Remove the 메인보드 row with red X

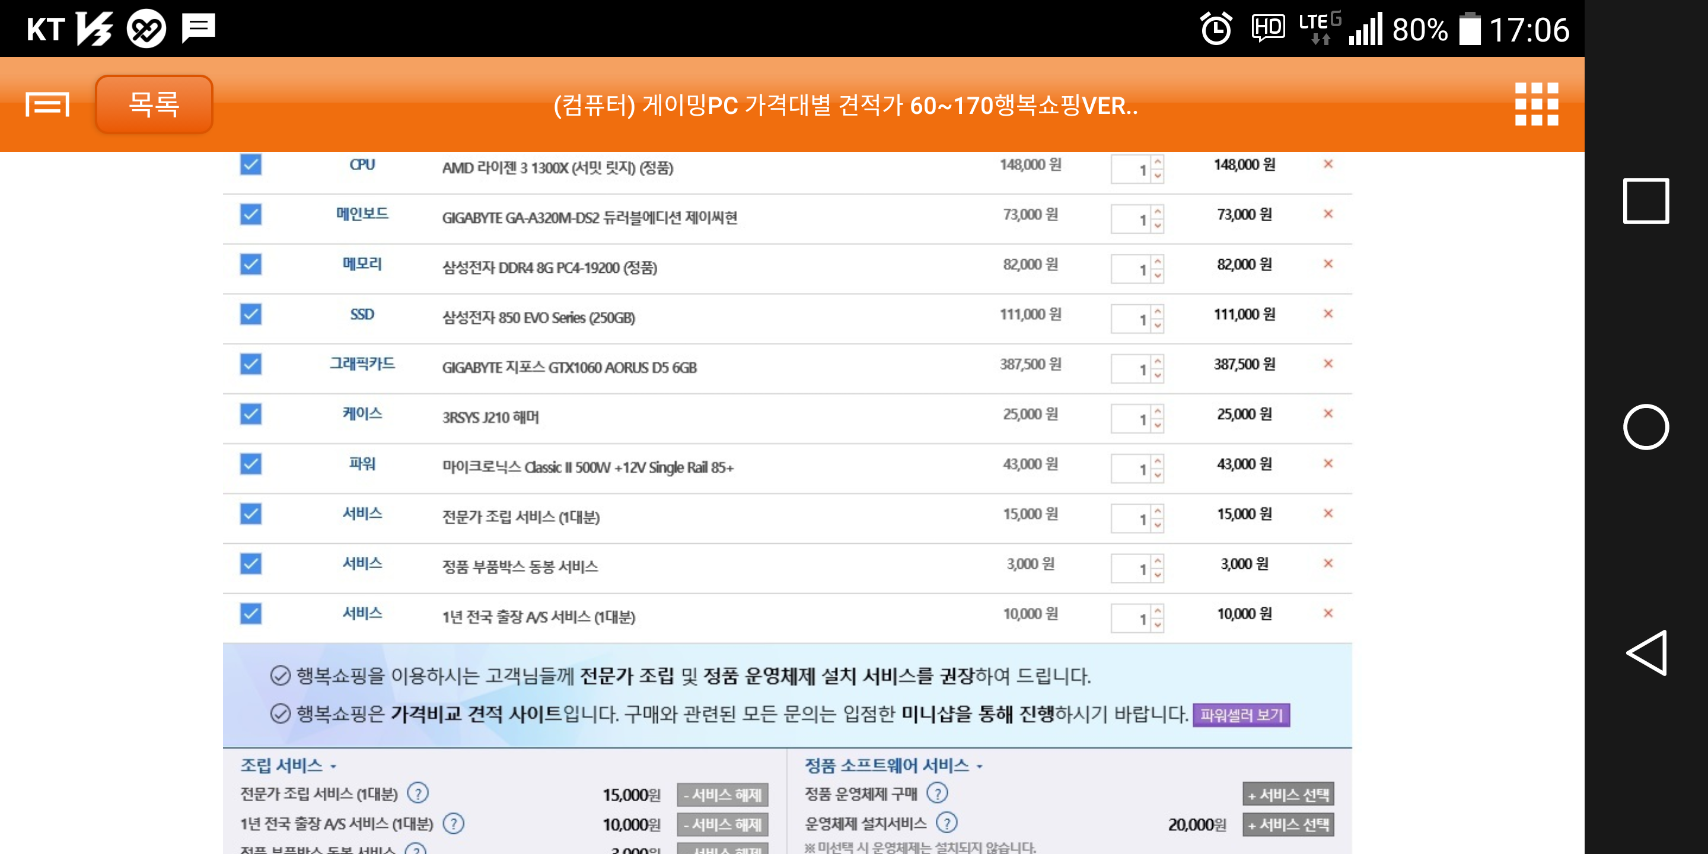coord(1328,213)
